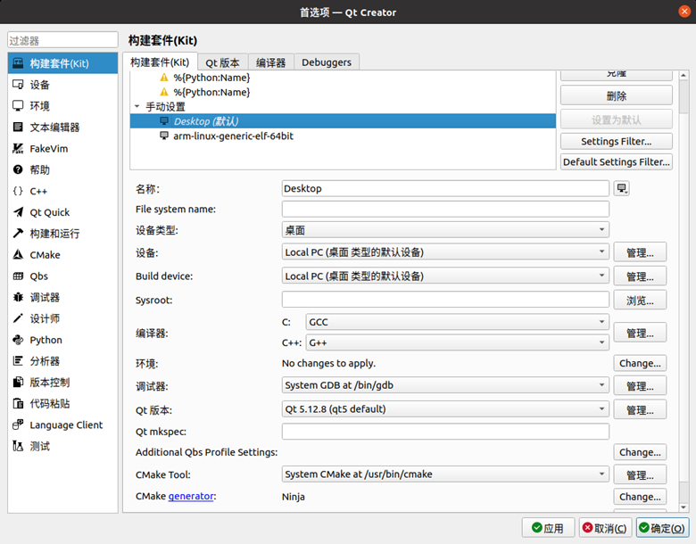Collapse the 手动设置 tree group
The height and width of the screenshot is (544, 696).
pos(137,106)
